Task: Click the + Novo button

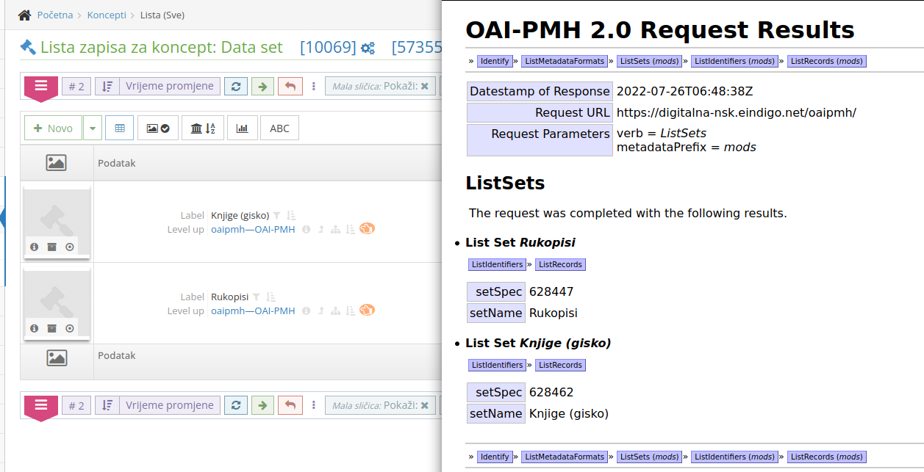Action: click(52, 127)
